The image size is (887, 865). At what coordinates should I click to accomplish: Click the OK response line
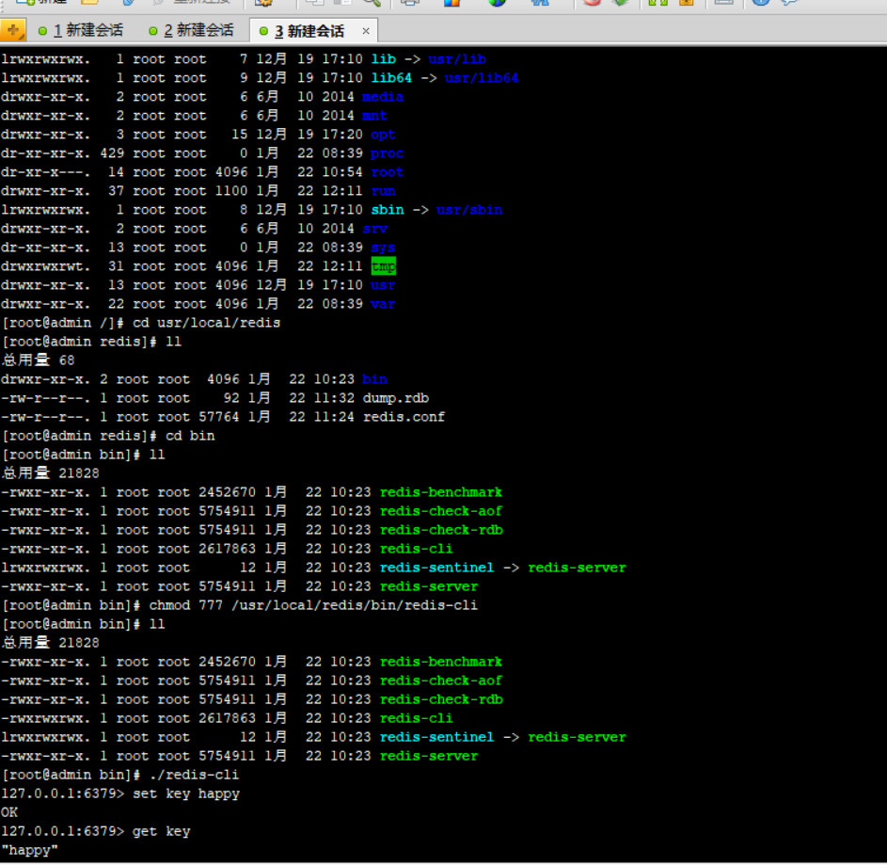pyautogui.click(x=9, y=812)
